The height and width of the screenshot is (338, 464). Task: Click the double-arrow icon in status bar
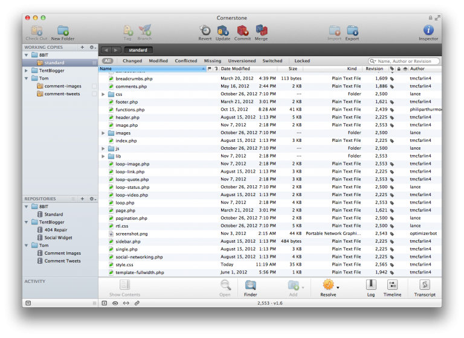click(126, 303)
